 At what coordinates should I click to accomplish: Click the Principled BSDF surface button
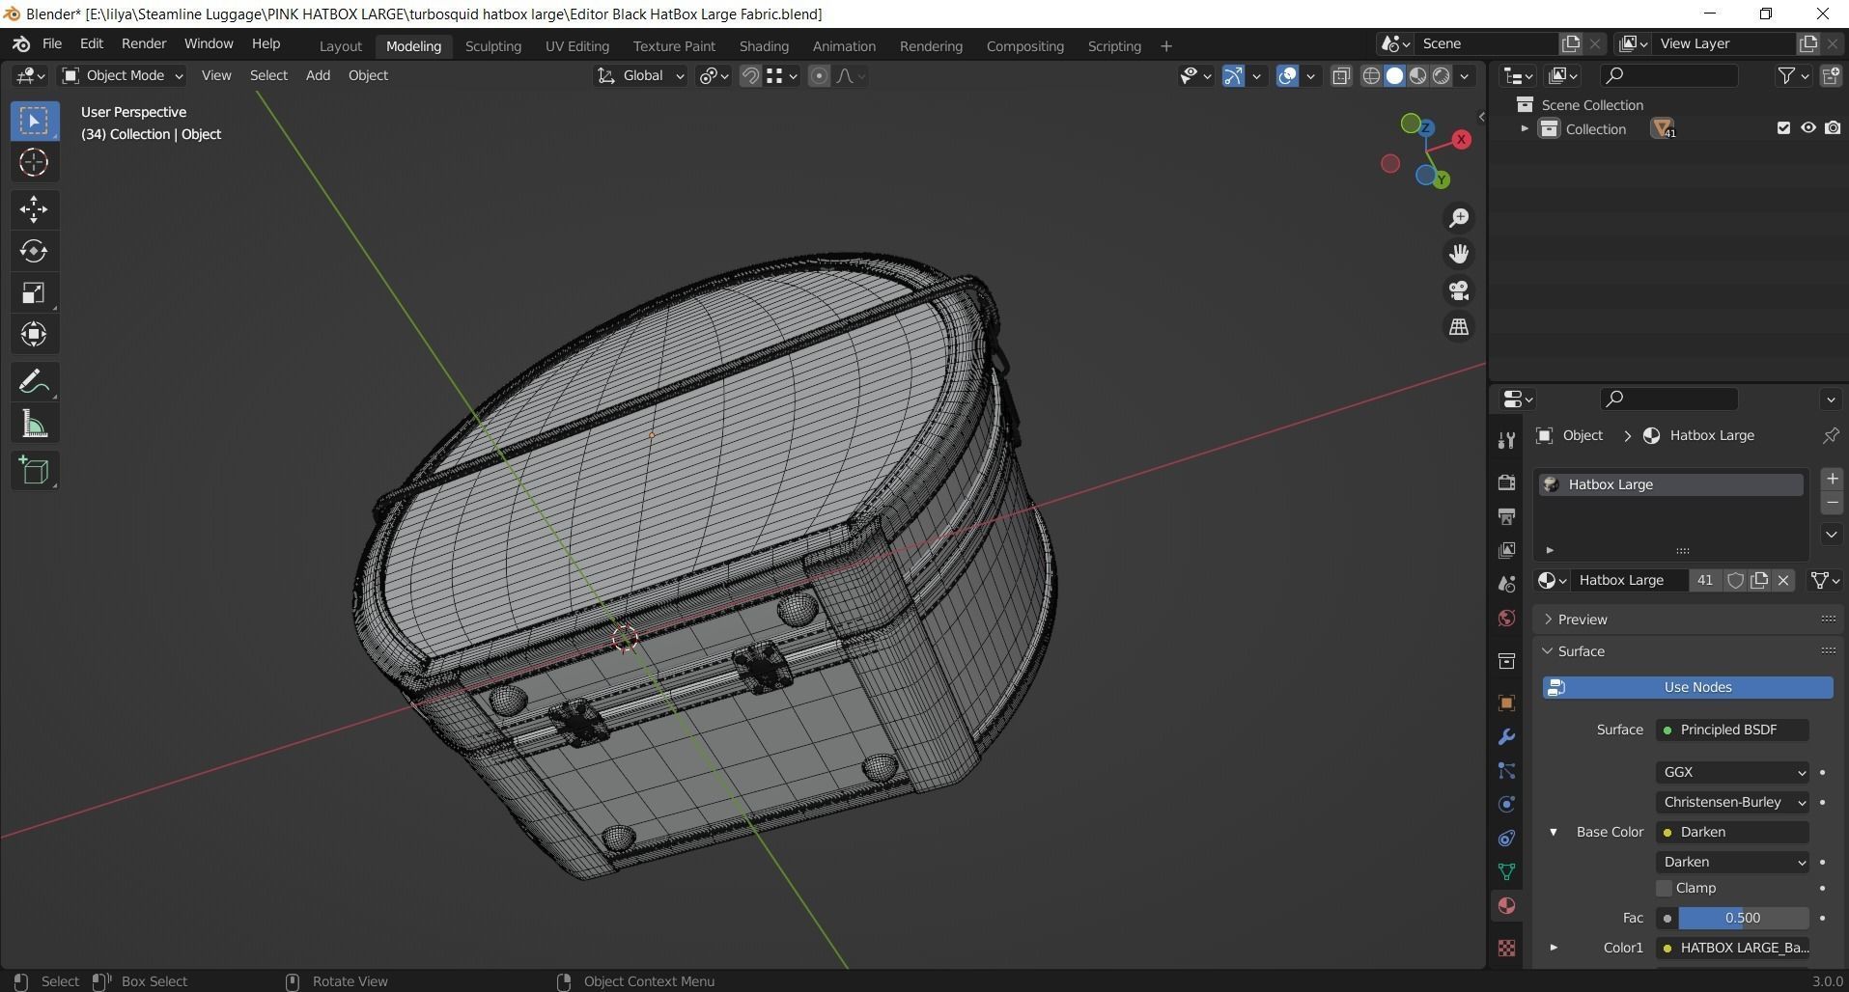[x=1732, y=730]
